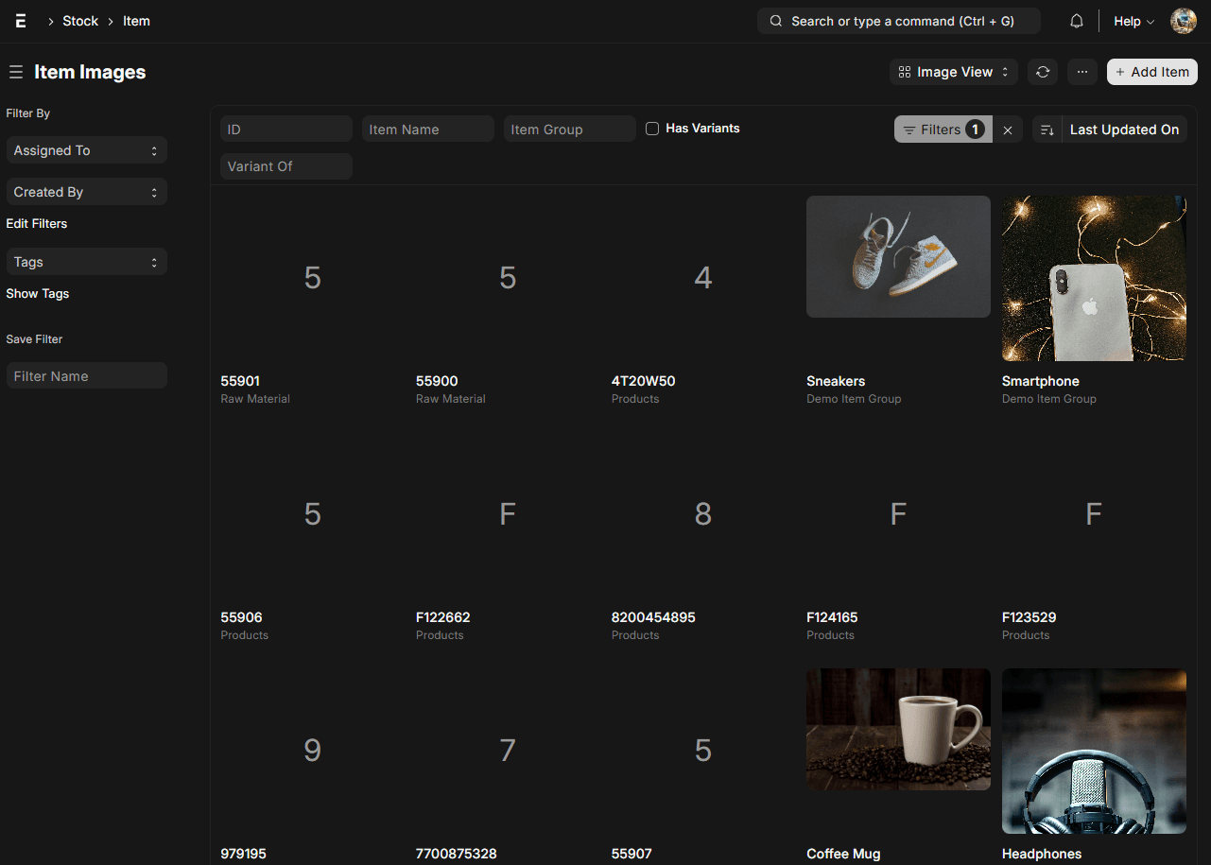Open the Help dropdown menu
The height and width of the screenshot is (865, 1211).
point(1133,21)
